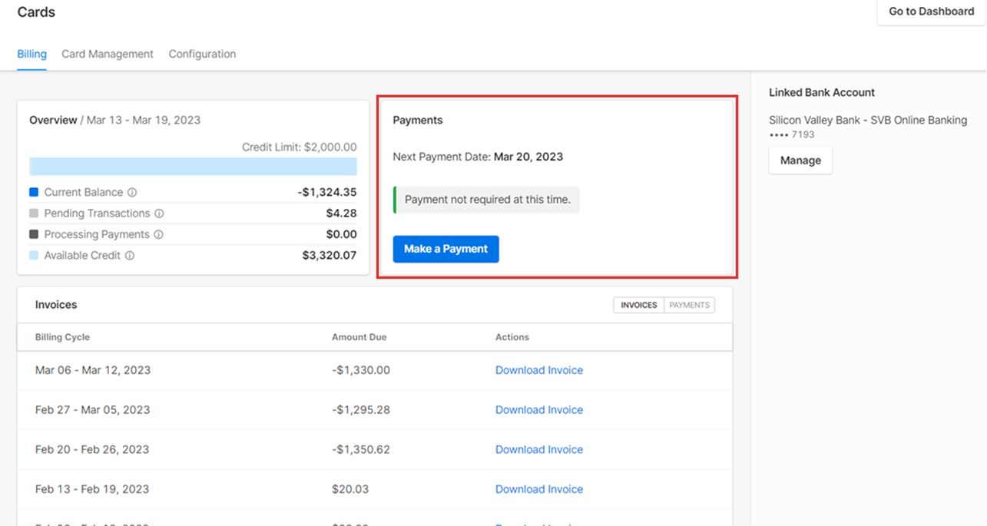Viewport: 987px width, 526px height.
Task: Click info icon next to Processing Payments
Action: [158, 235]
